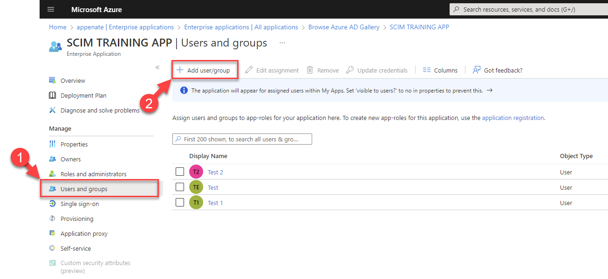Click the Got feedback? button

tap(498, 70)
